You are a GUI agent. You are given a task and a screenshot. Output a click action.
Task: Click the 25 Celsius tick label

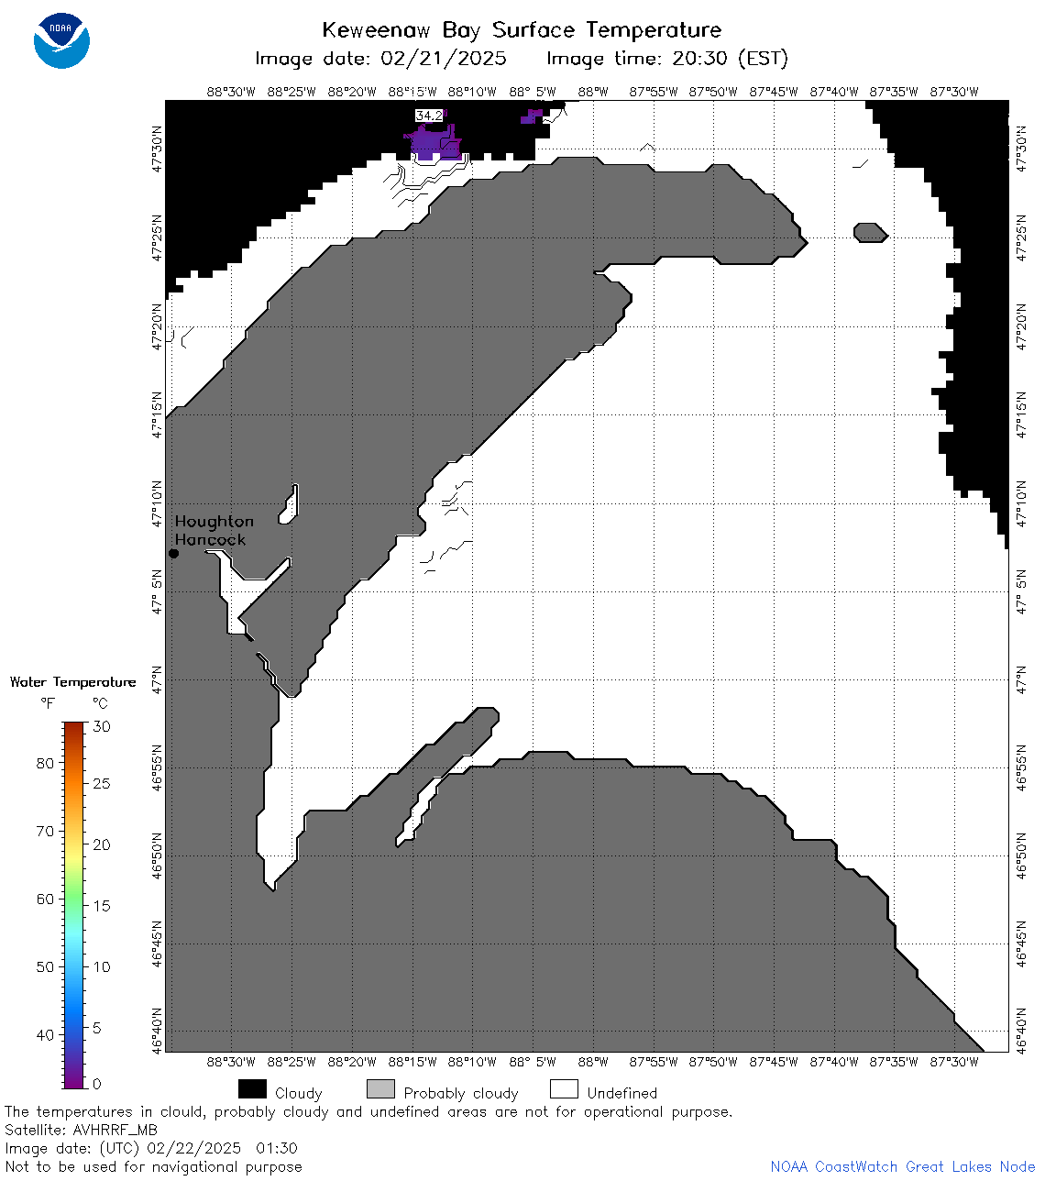click(102, 783)
